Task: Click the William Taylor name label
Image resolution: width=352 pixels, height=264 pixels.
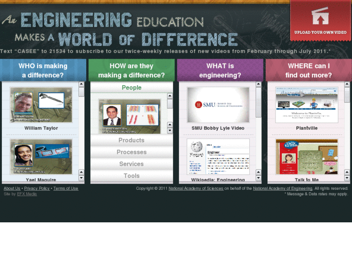Action: coord(41,128)
